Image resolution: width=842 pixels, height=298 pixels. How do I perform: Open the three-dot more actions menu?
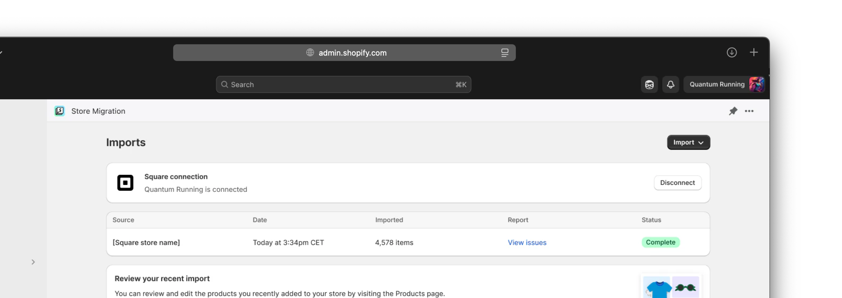click(x=749, y=111)
